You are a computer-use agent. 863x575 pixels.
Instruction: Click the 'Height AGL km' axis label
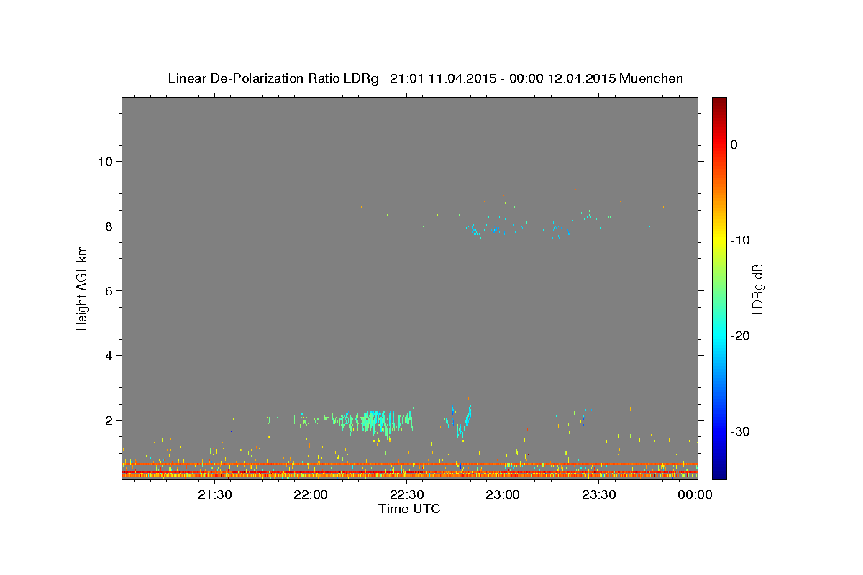click(82, 287)
